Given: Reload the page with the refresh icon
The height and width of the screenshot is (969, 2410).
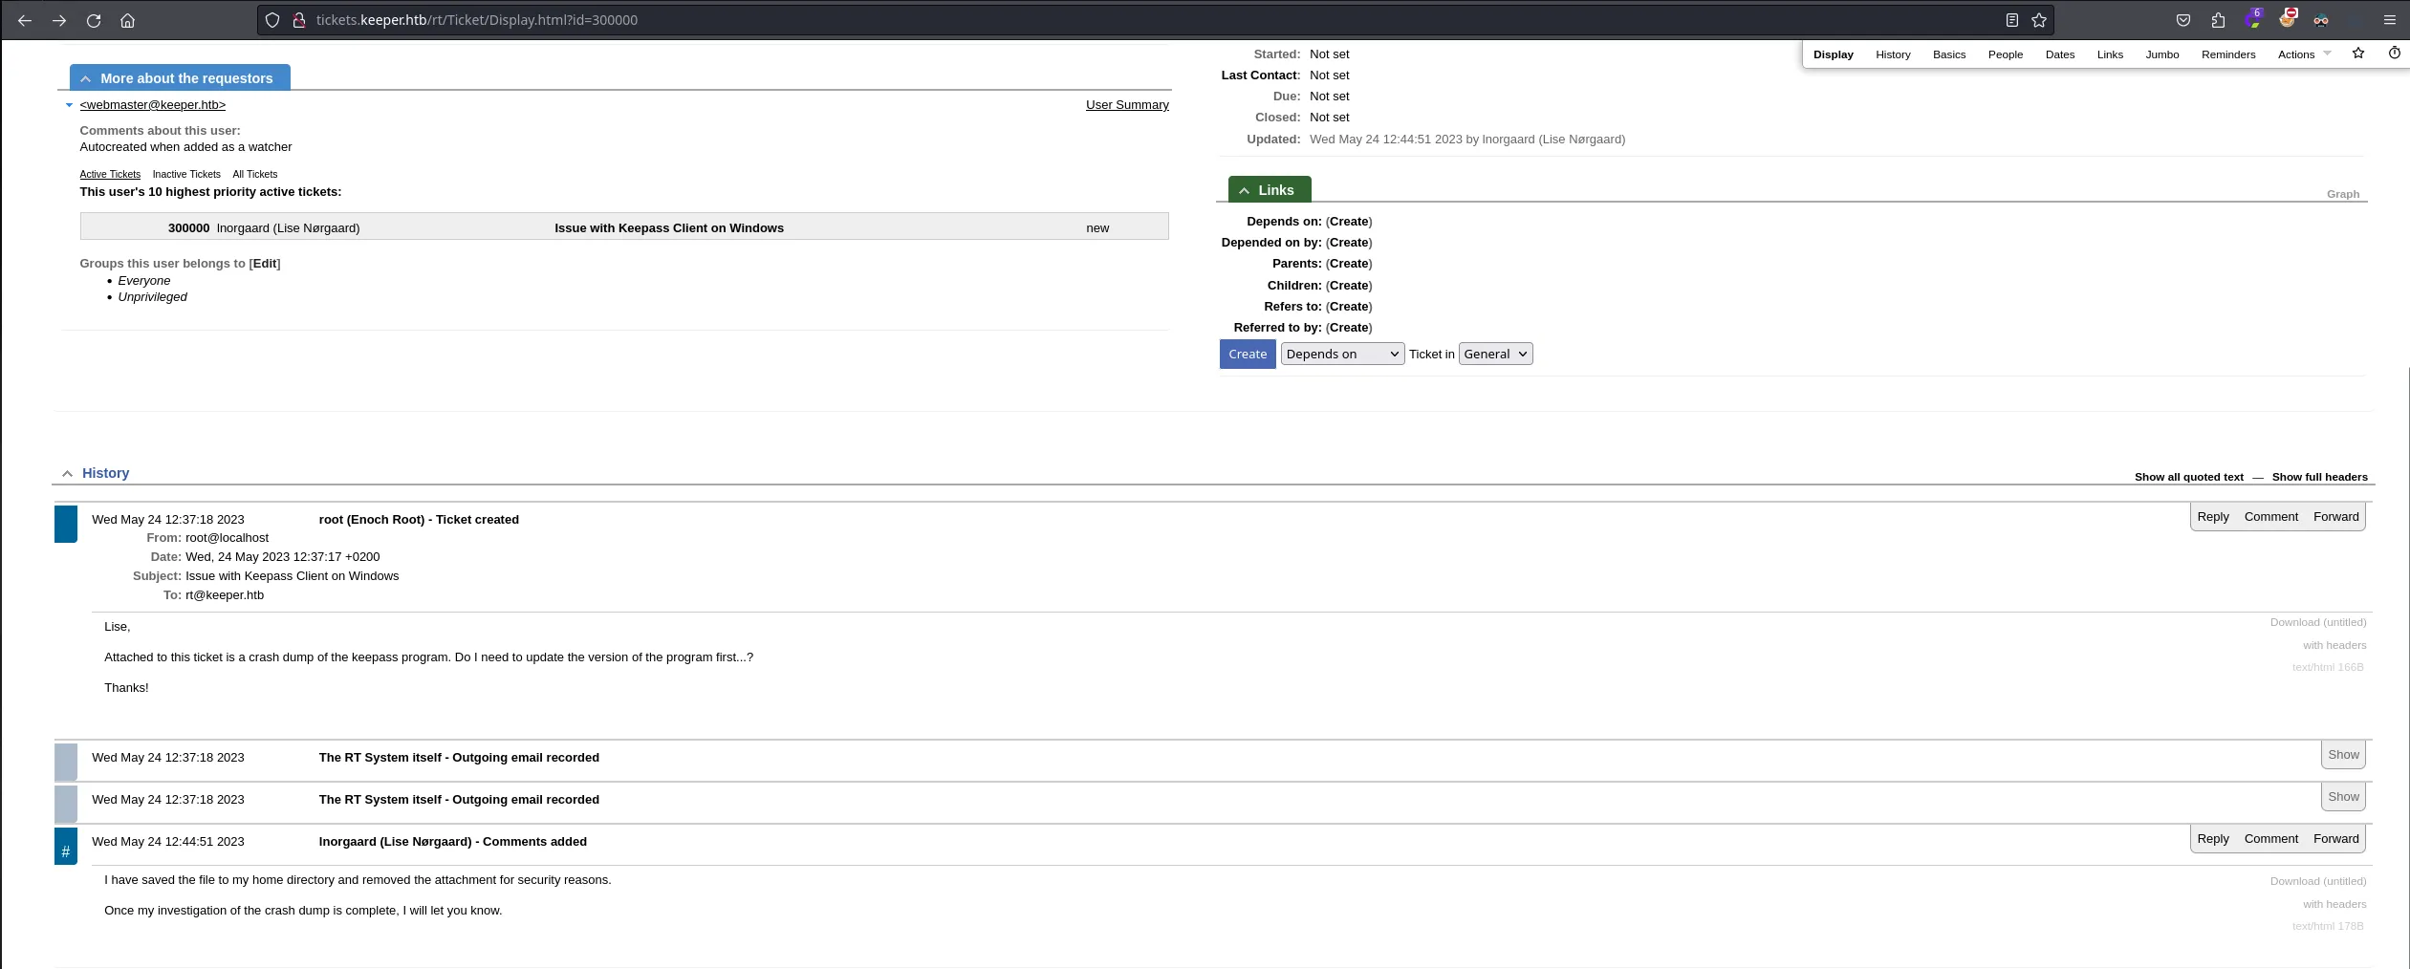Looking at the screenshot, I should point(94,20).
